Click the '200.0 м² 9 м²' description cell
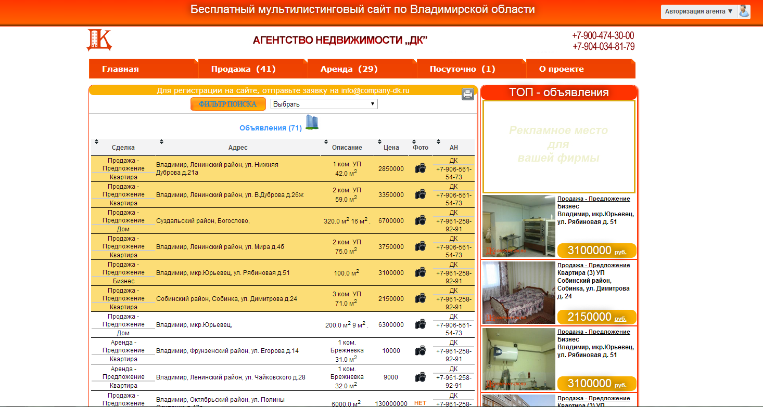This screenshot has height=407, width=763. 347,324
